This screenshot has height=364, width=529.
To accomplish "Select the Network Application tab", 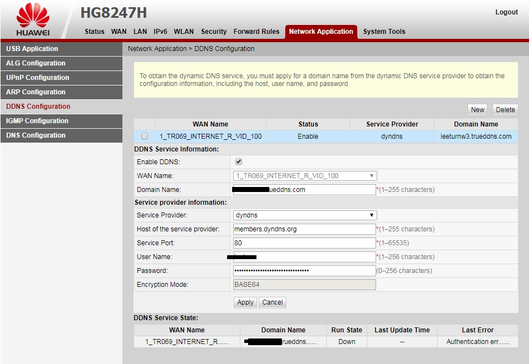I will click(321, 32).
